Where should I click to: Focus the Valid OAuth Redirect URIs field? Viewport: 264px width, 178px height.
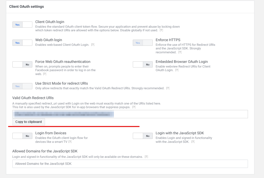(130, 114)
